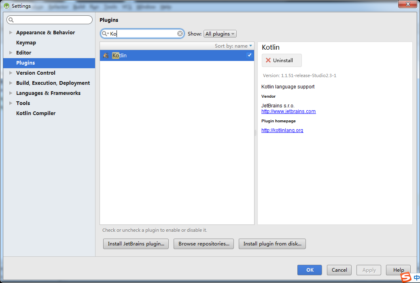Close the Settings dialog window
Screen dimensions: 420x283
408,4
